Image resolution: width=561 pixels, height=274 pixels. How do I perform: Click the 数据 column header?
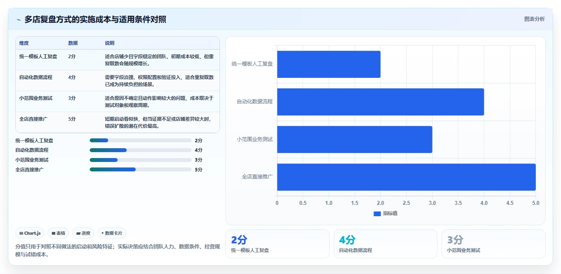click(73, 43)
